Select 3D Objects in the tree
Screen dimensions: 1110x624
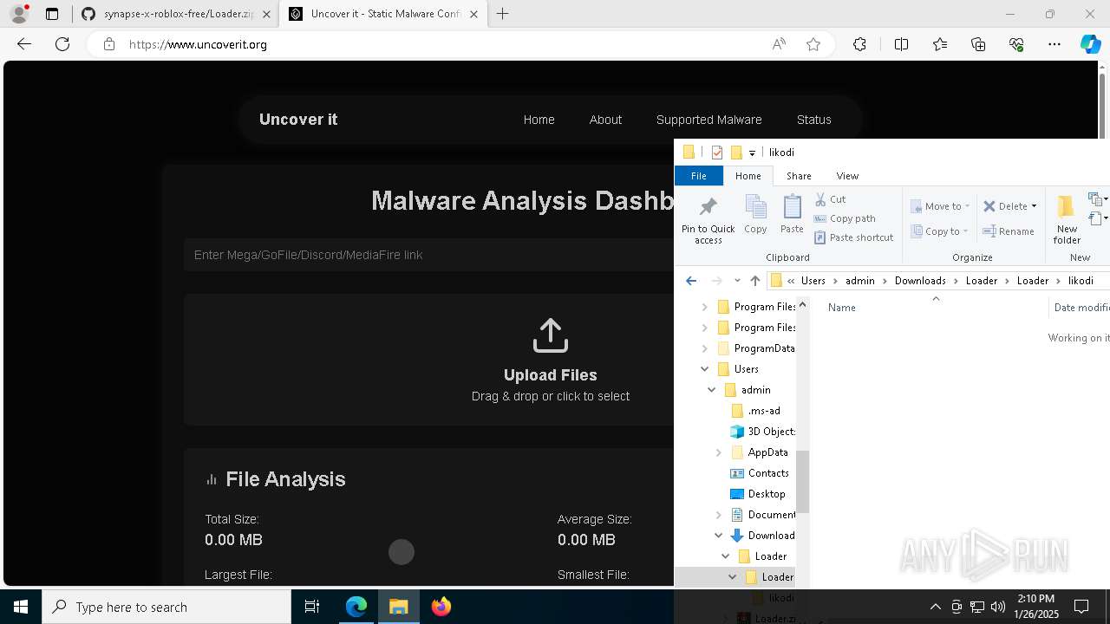[x=763, y=432]
